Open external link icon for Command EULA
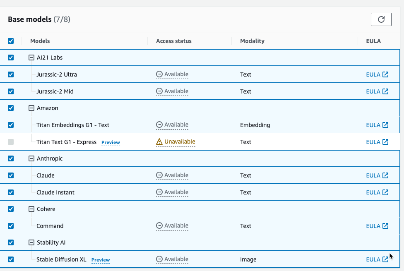This screenshot has width=404, height=271. [x=385, y=226]
